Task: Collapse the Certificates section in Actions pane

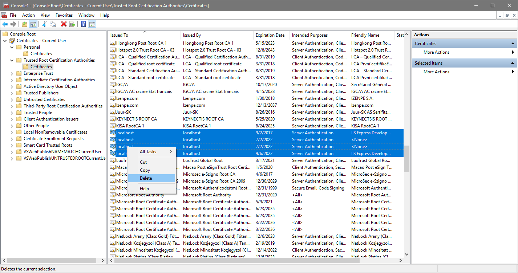Action: [513, 44]
